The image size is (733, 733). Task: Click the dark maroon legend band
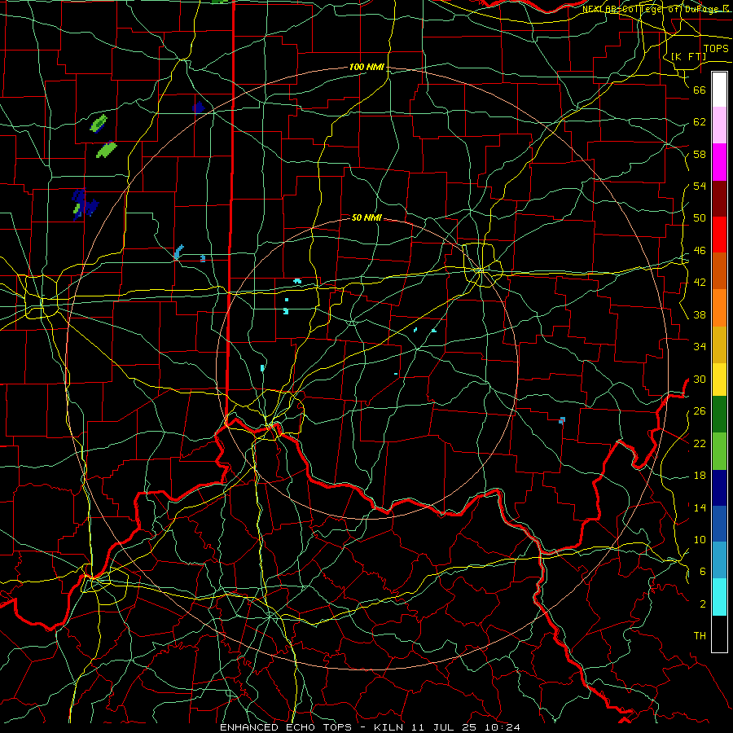(x=719, y=200)
